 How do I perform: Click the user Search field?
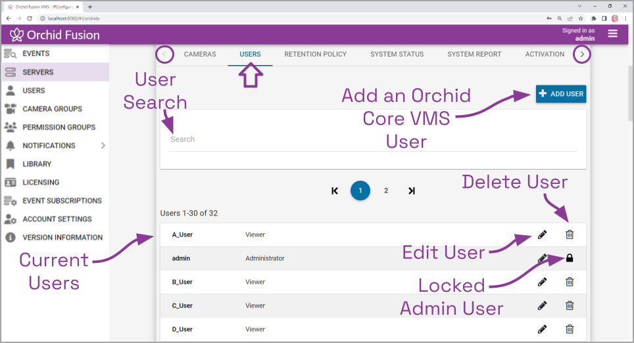372,139
